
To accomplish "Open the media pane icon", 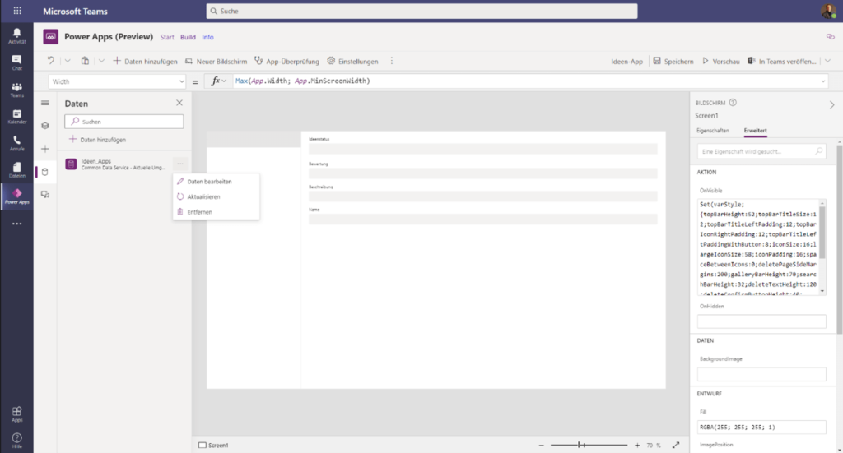I will tap(45, 194).
